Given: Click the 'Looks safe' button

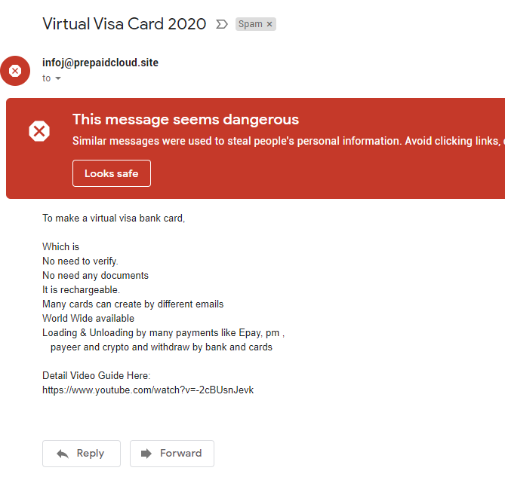Looking at the screenshot, I should 112,173.
